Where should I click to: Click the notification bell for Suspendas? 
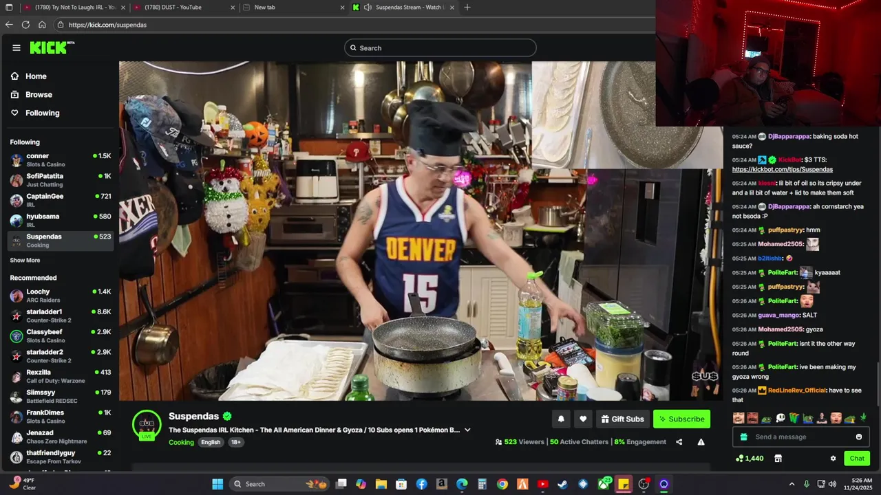[561, 419]
